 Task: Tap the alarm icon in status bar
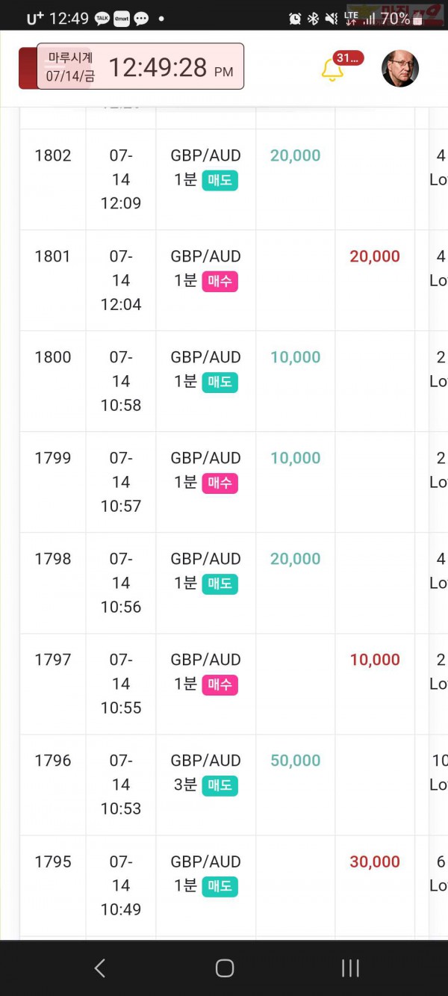294,19
